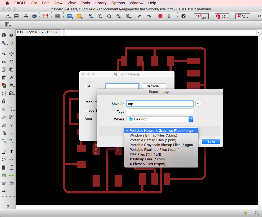
Task: Select the Mark origin tool
Action: click(12, 43)
